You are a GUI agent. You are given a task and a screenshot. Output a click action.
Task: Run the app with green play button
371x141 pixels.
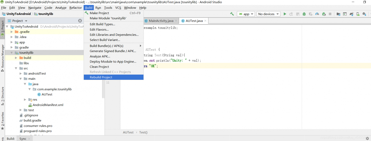[x=285, y=14]
